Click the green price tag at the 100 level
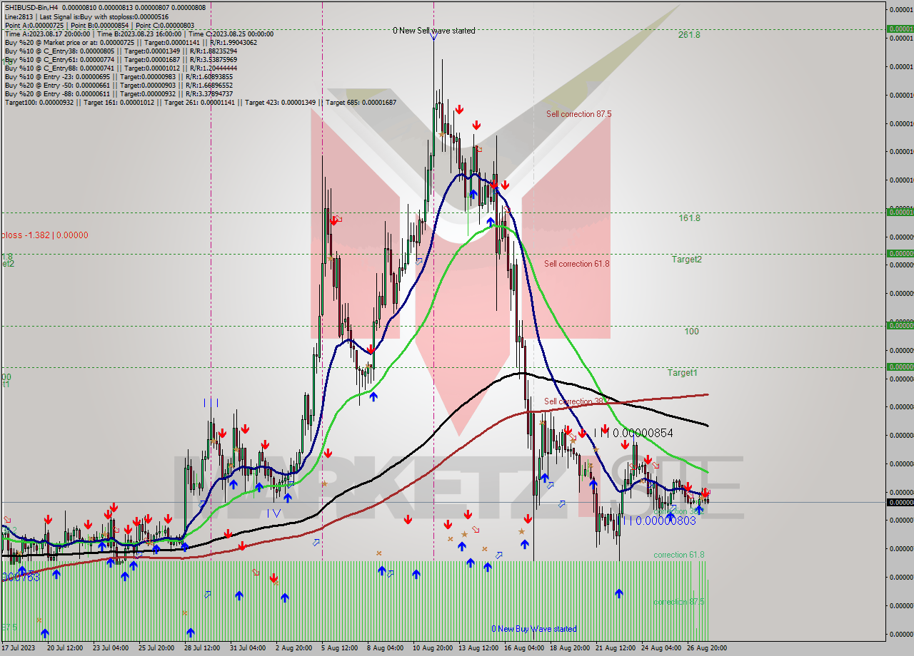This screenshot has width=914, height=656. [x=900, y=325]
